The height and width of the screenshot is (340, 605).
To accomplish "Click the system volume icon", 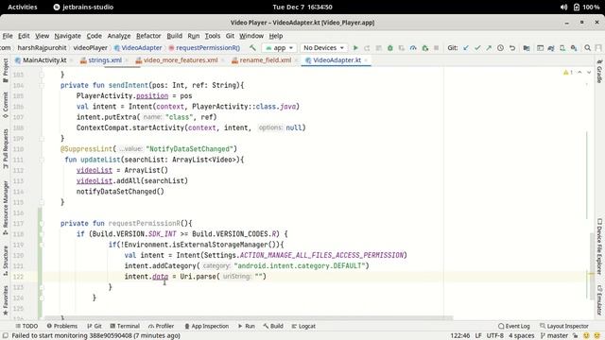I will point(563,7).
